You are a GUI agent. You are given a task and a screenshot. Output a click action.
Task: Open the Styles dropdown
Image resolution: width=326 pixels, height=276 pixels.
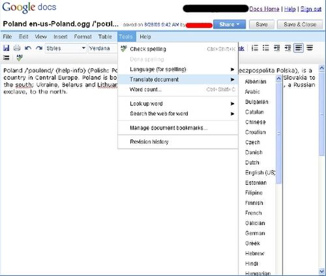[66, 48]
